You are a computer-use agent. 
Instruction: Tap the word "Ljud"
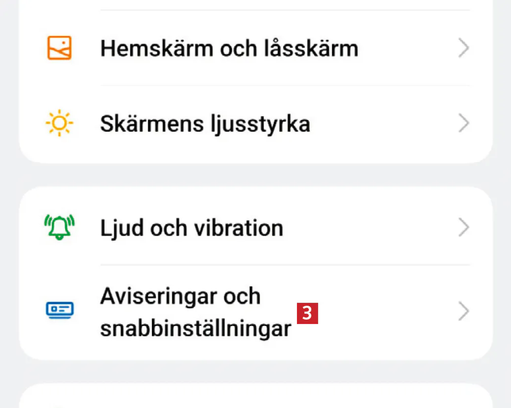point(120,228)
